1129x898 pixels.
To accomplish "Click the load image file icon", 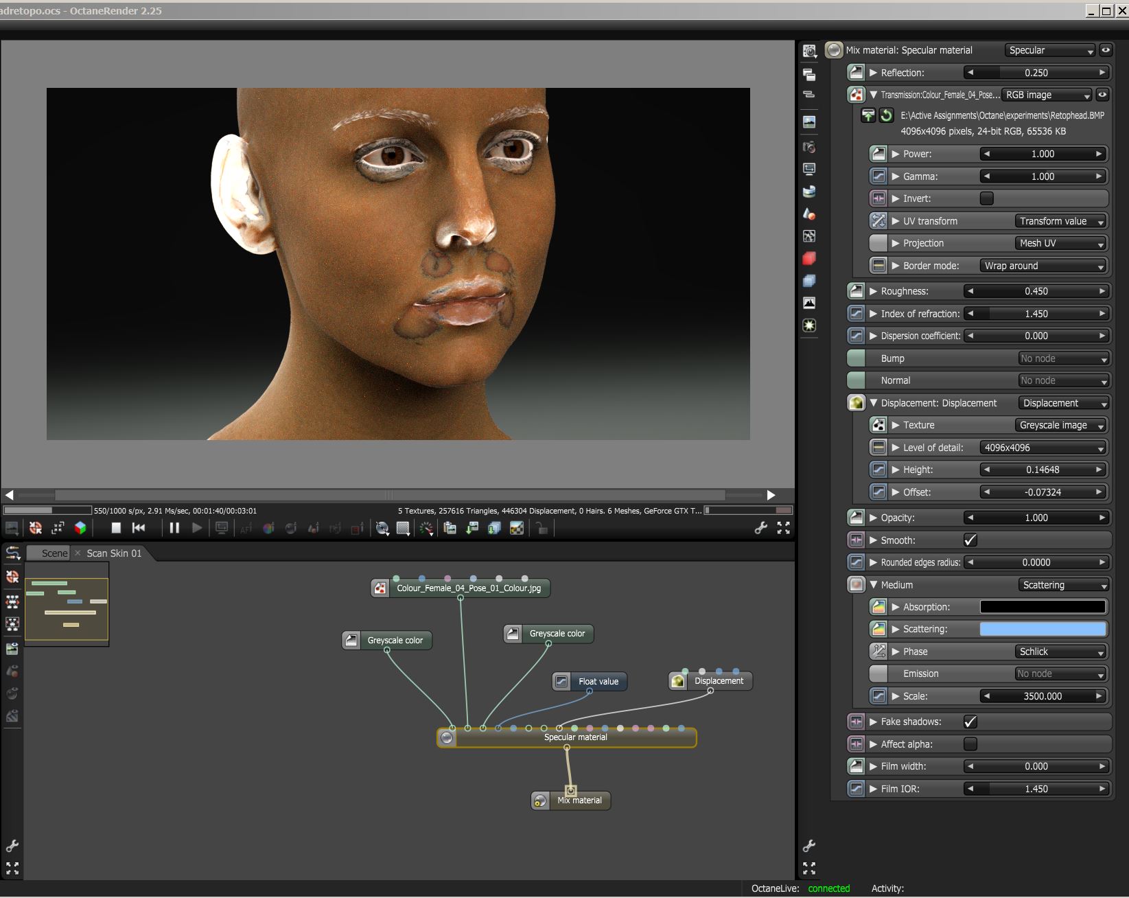I will 868,115.
